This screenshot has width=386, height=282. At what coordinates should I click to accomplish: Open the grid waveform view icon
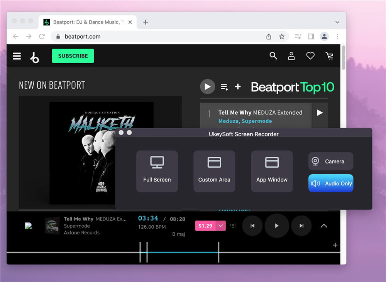pyautogui.click(x=233, y=225)
